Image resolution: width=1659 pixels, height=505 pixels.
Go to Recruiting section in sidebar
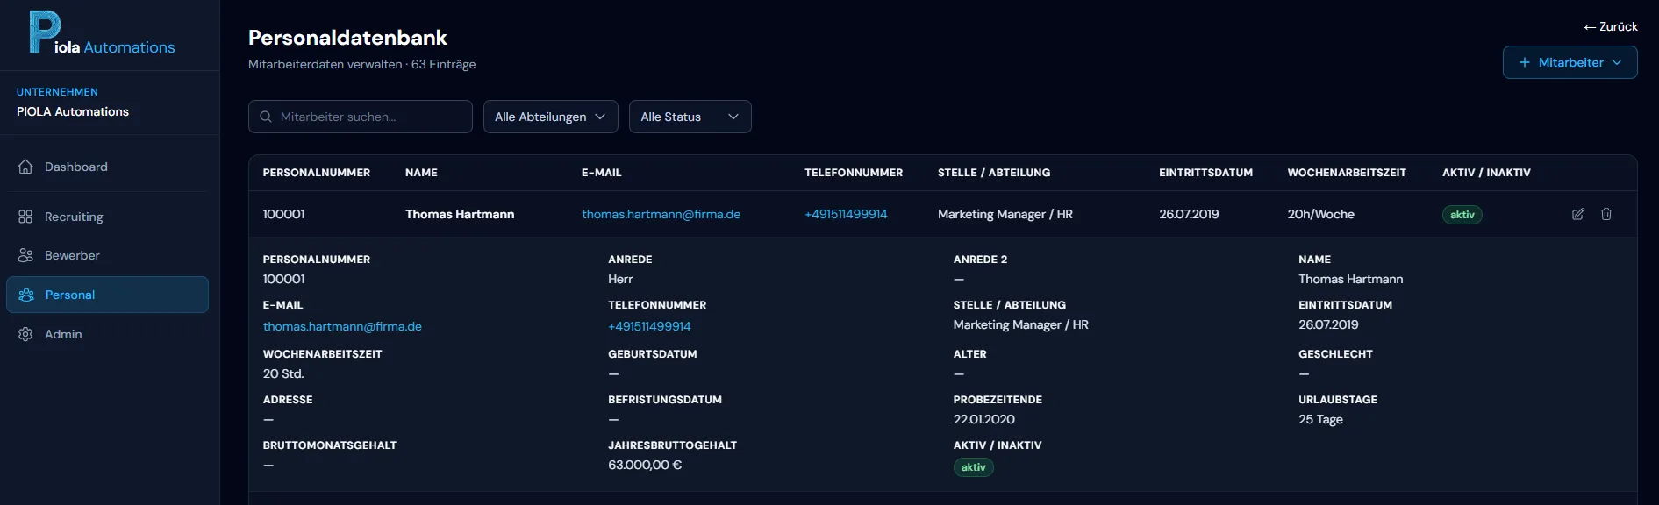(74, 217)
